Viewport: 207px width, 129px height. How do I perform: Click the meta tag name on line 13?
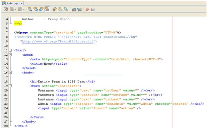(x=35, y=59)
